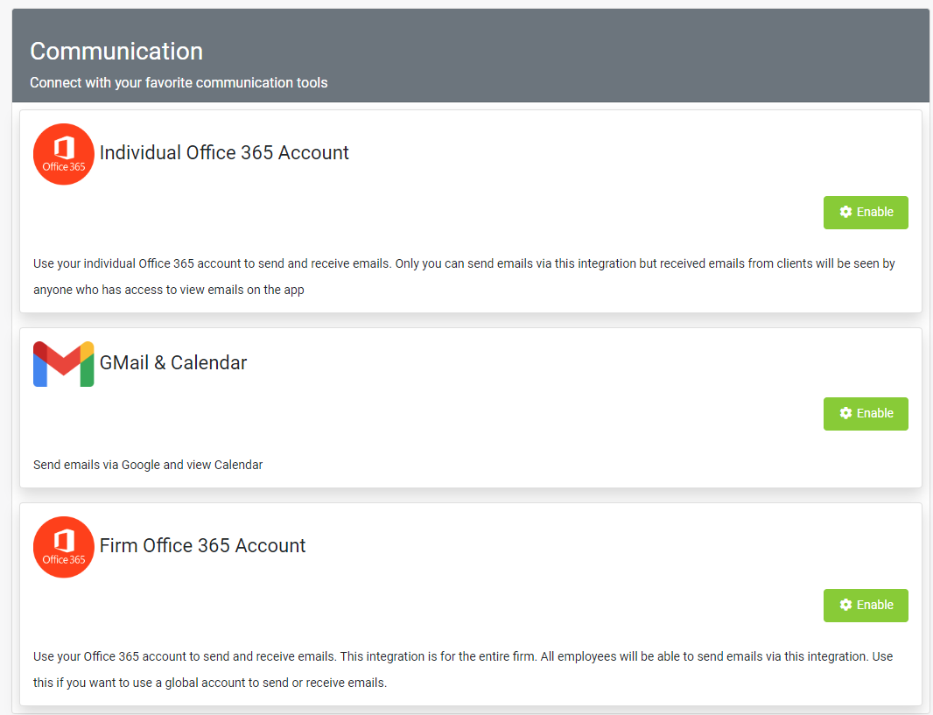Enable the Individual Office 365 Account integration

(866, 213)
